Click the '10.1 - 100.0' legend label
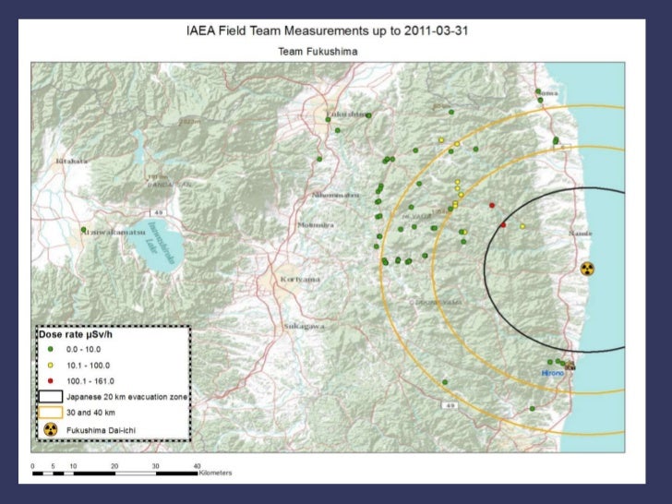The width and height of the screenshot is (672, 504). [88, 366]
